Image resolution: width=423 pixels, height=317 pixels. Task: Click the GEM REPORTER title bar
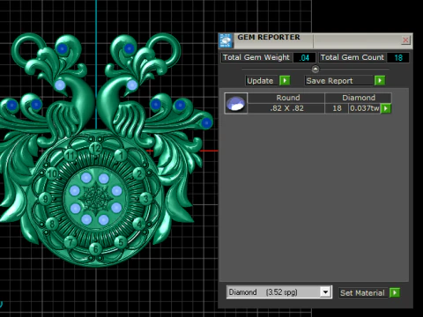click(315, 41)
